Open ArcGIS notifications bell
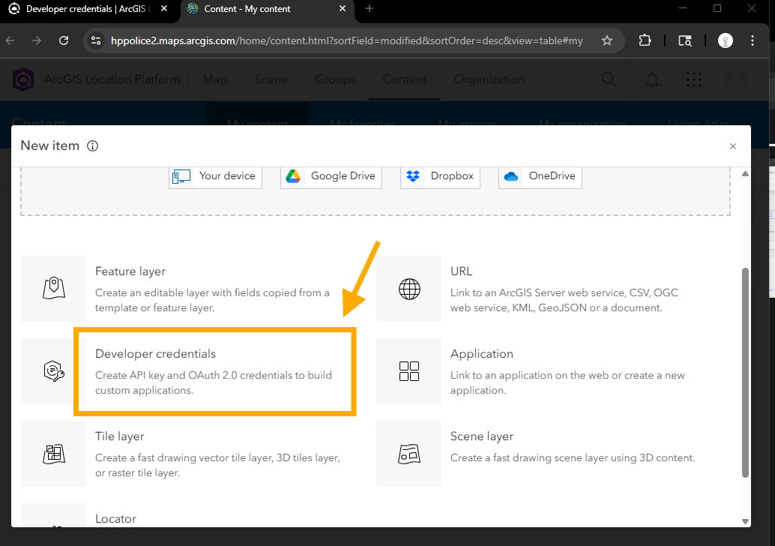 [652, 79]
